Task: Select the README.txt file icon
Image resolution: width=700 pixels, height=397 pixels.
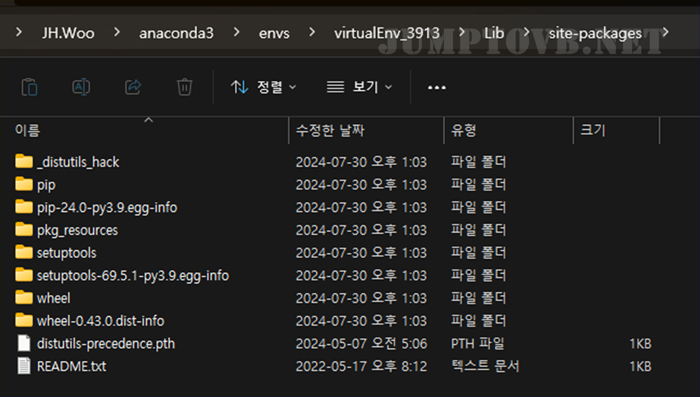Action: pyautogui.click(x=24, y=366)
